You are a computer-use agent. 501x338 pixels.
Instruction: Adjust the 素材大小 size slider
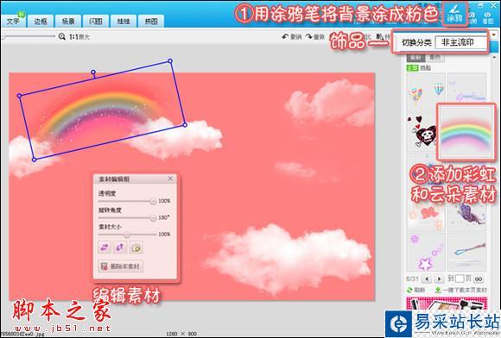(x=127, y=235)
